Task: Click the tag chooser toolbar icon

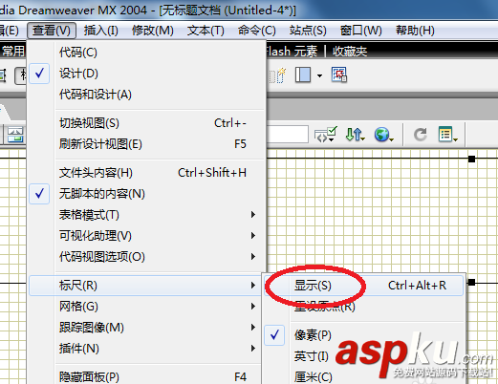Action: click(x=338, y=75)
